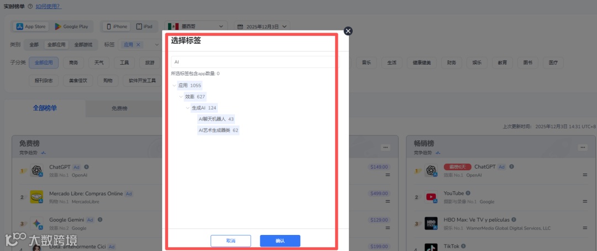The height and width of the screenshot is (251, 597).
Task: Switch to the 全部榜单 tab
Action: click(45, 108)
